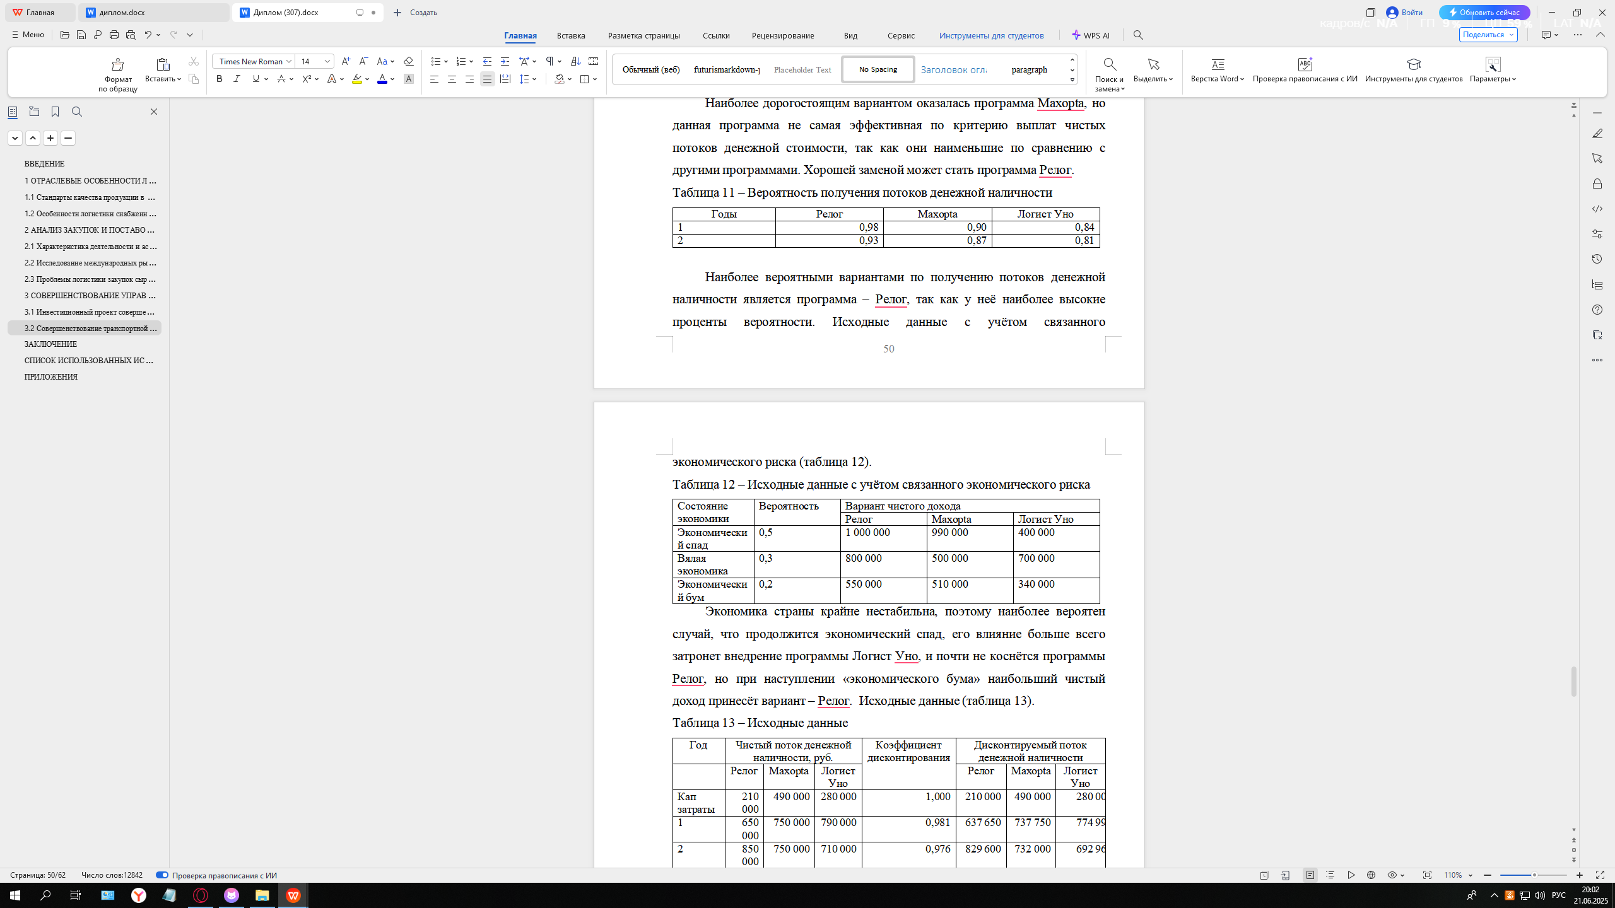Click the Format Painter icon
Viewport: 1615px width, 908px height.
[x=117, y=64]
